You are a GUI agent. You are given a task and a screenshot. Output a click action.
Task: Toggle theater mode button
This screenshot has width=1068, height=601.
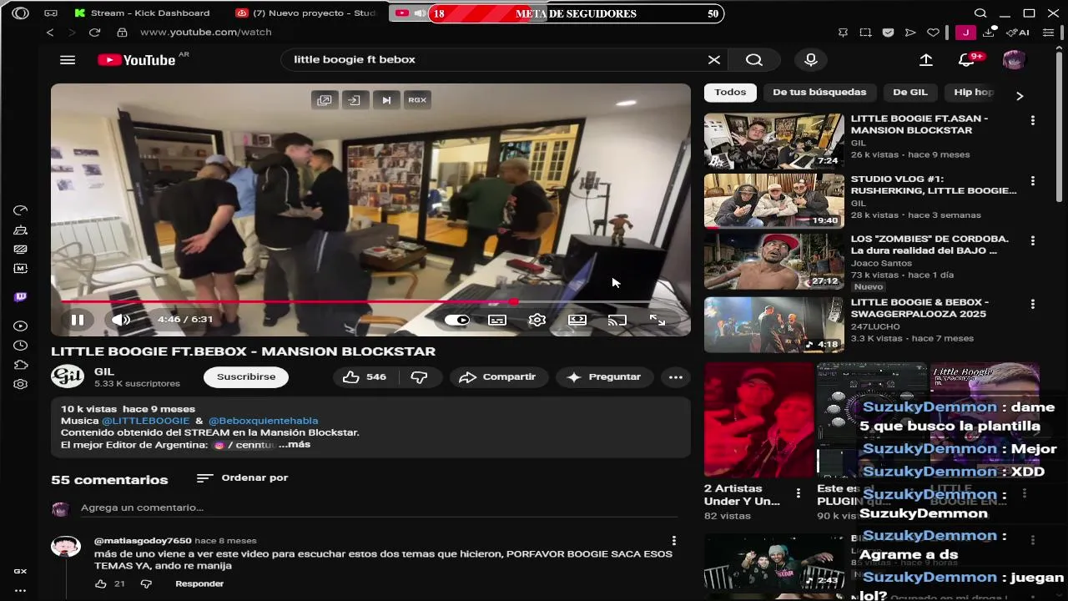pos(577,320)
